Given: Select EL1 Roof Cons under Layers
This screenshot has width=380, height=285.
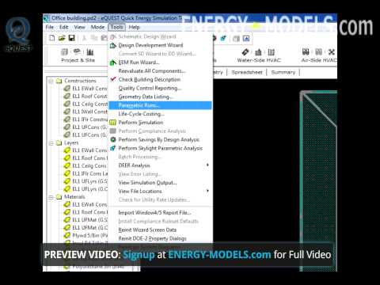Looking at the screenshot, I should pos(89,158).
